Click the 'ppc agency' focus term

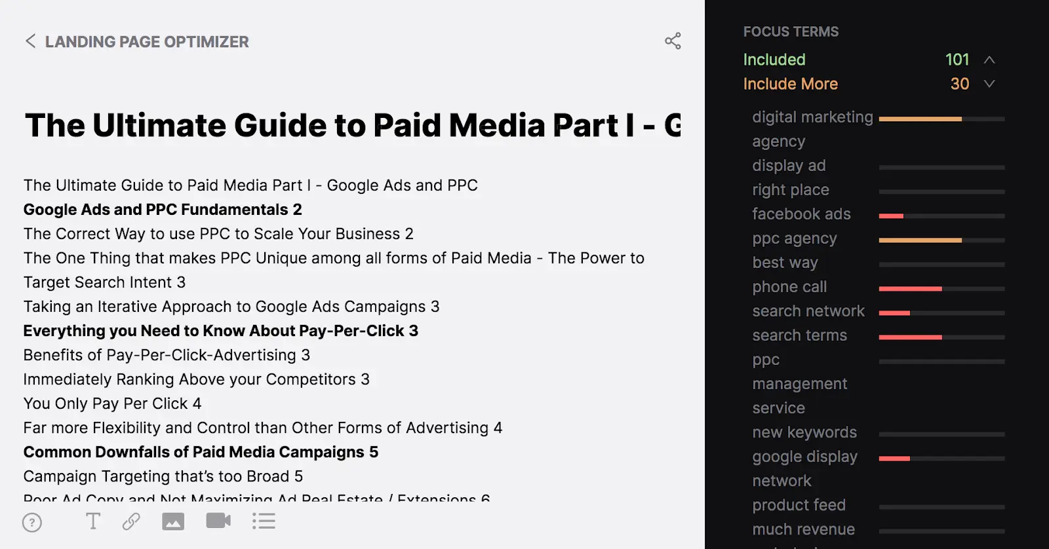coord(795,238)
